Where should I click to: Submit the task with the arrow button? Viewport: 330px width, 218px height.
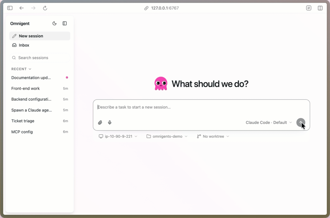point(300,123)
